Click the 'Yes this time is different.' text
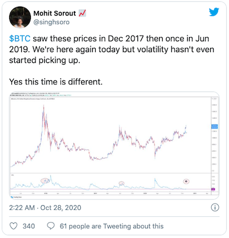Viewport: 229px width, 238px height. [56, 82]
